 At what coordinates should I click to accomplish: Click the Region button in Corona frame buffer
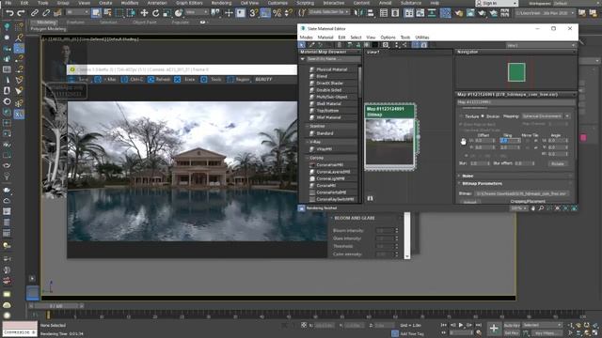pyautogui.click(x=238, y=79)
